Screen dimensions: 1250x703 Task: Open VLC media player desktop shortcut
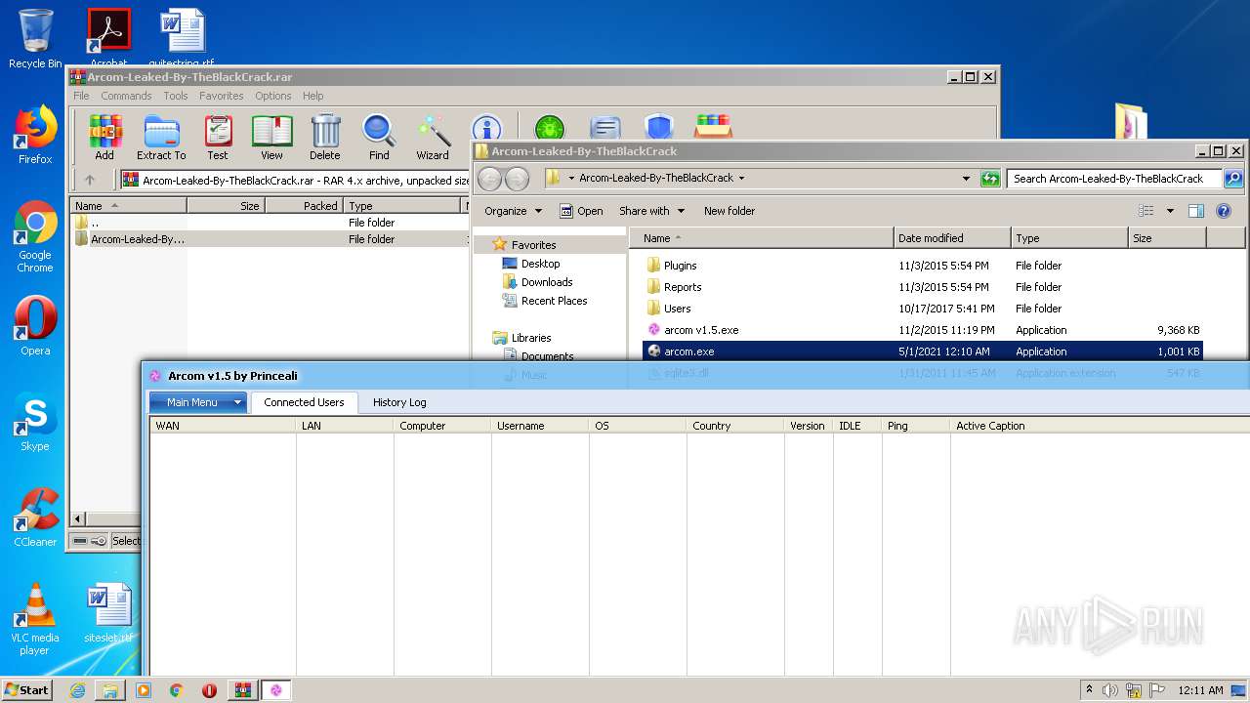[35, 619]
